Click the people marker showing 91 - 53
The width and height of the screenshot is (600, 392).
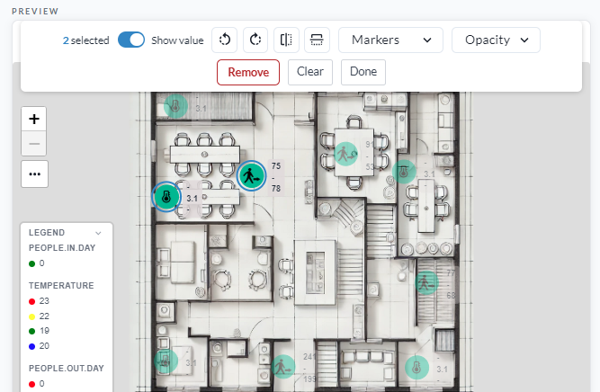click(346, 154)
